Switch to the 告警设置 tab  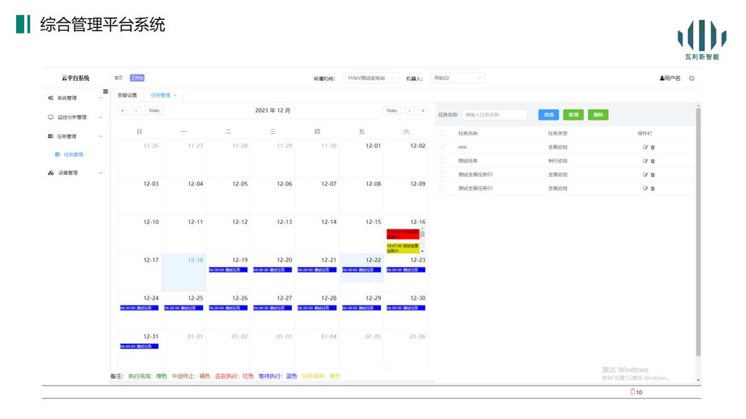127,96
